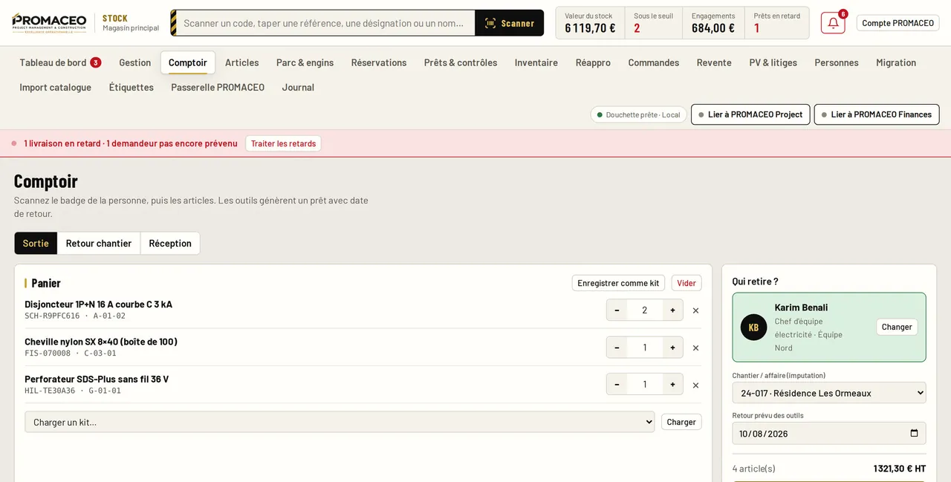Click Douchette prête · Local status
Screen dimensions: 951x482
pyautogui.click(x=638, y=114)
